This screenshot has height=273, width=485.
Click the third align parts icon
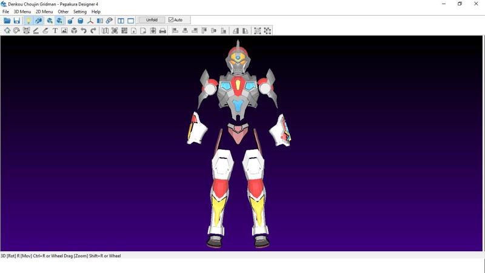click(195, 30)
